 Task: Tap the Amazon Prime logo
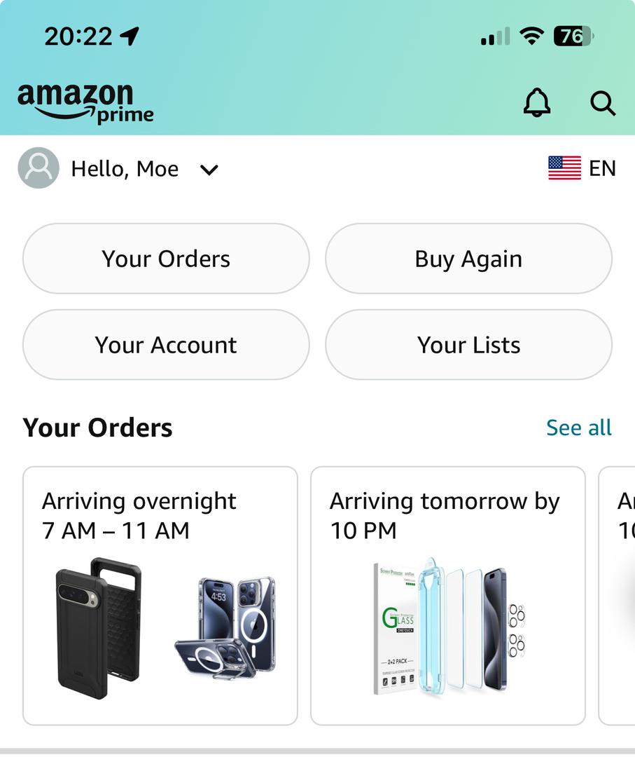(85, 103)
